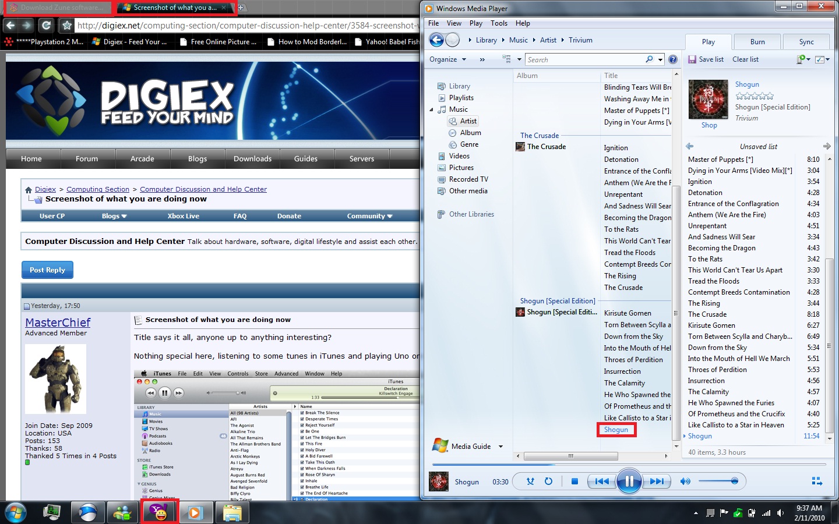Switch to the Burn tab

pyautogui.click(x=757, y=42)
